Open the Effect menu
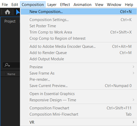 coord(65,5)
